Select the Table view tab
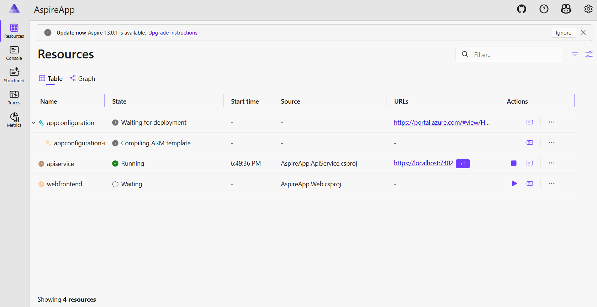The image size is (597, 307). click(51, 78)
